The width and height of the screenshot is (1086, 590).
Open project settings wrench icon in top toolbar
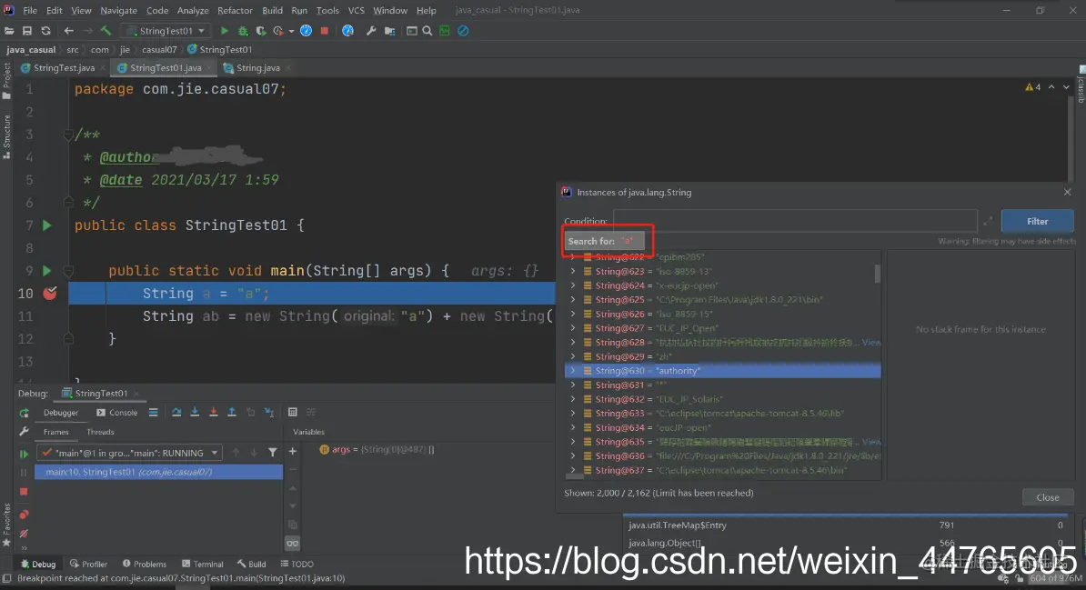(371, 31)
